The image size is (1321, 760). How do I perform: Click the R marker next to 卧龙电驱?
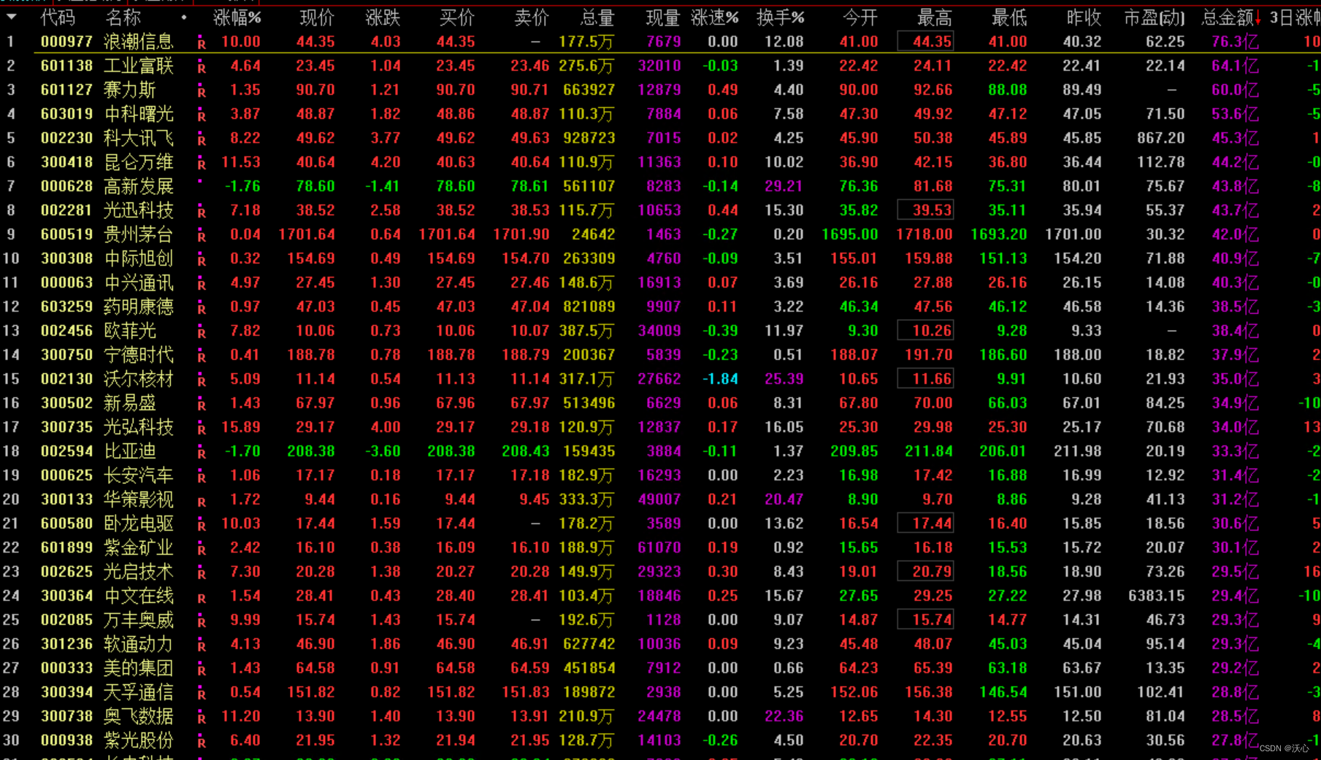point(202,526)
